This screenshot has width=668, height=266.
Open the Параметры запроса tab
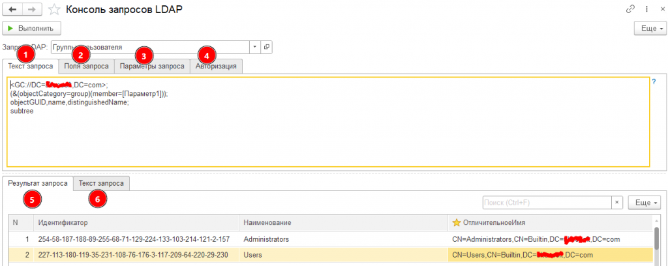pos(152,66)
